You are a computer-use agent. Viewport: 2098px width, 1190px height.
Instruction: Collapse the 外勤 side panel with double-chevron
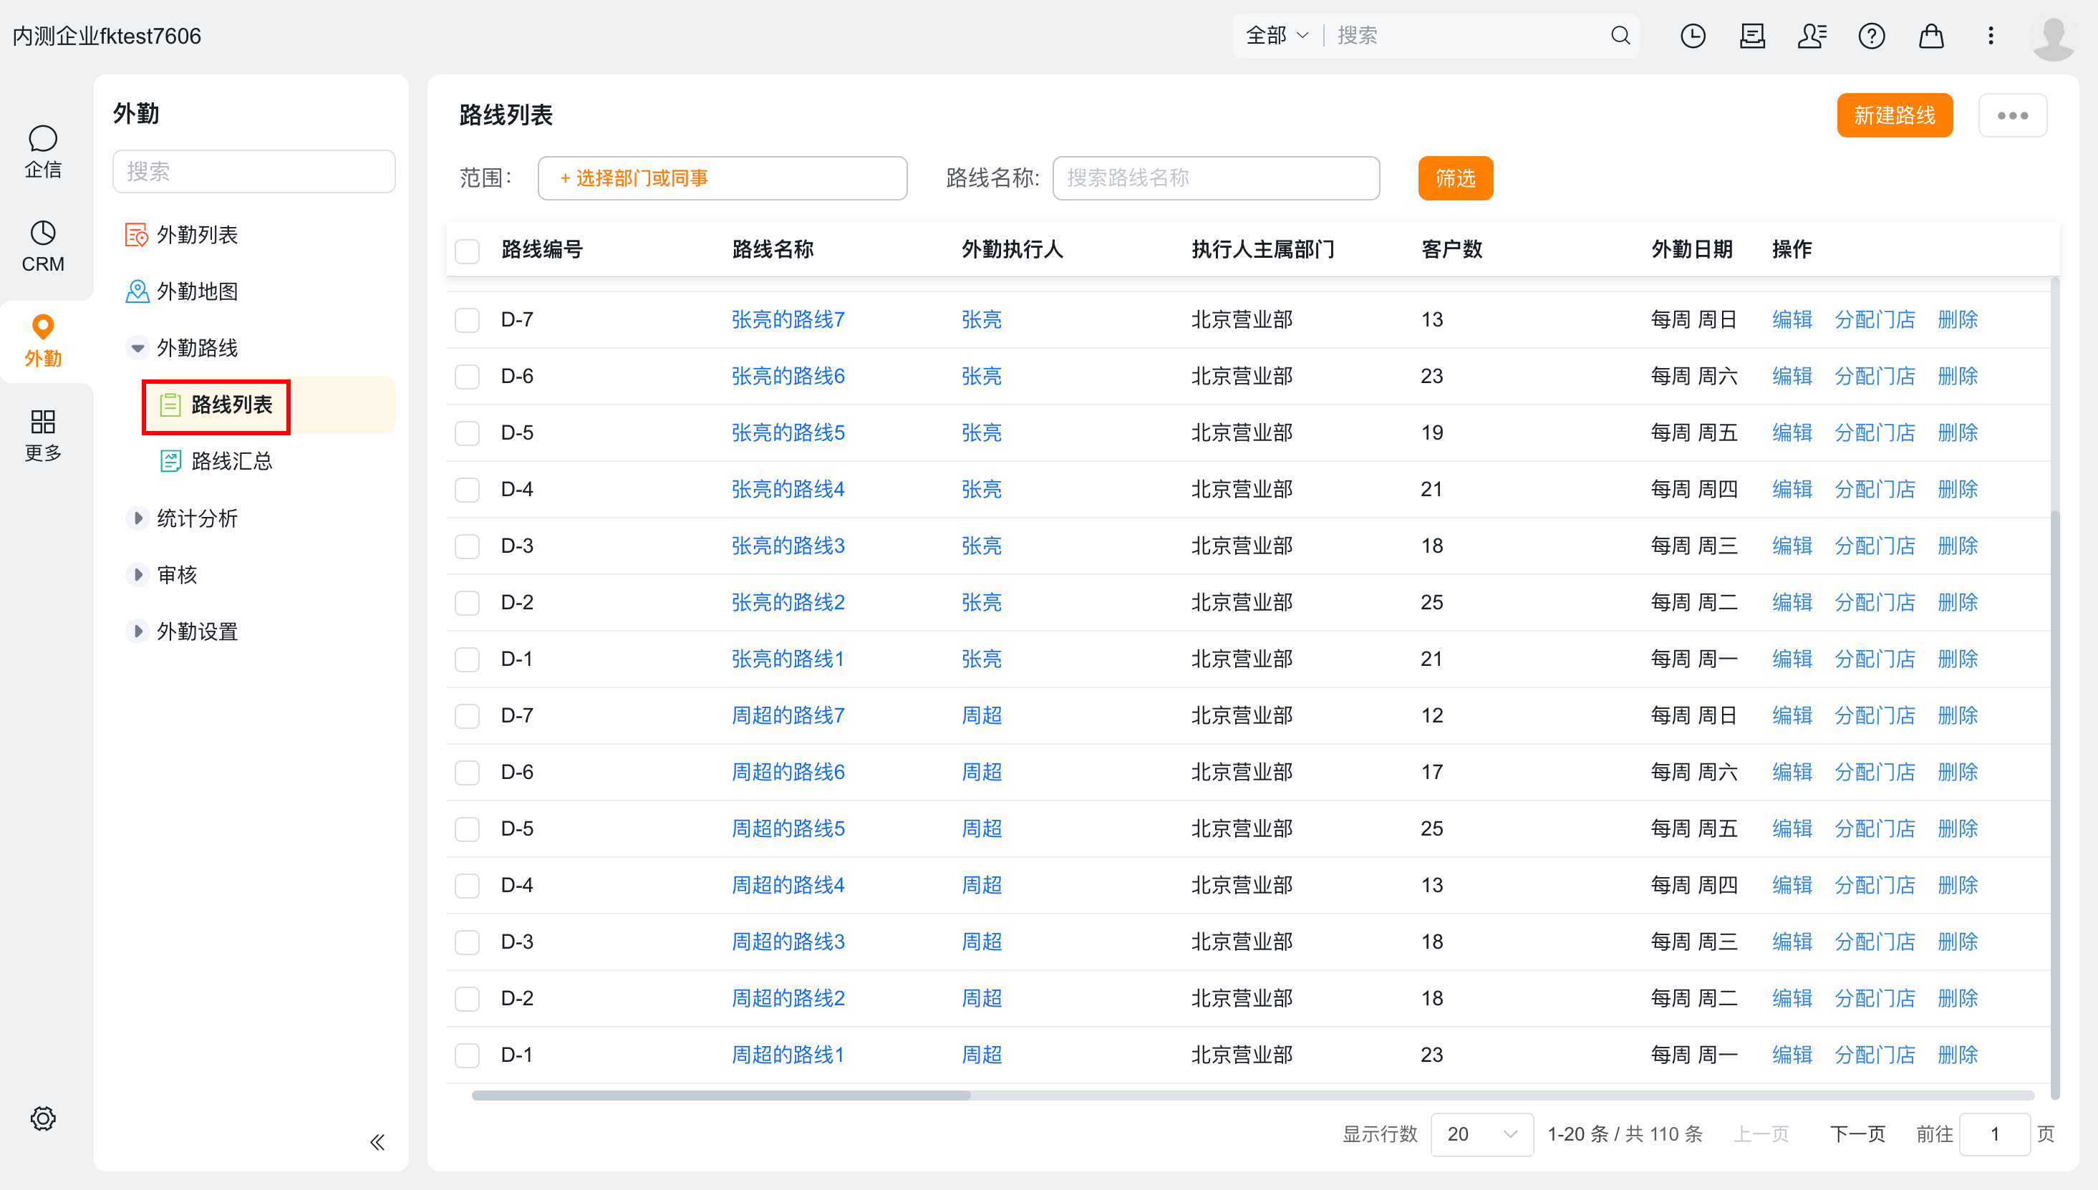pos(377,1142)
